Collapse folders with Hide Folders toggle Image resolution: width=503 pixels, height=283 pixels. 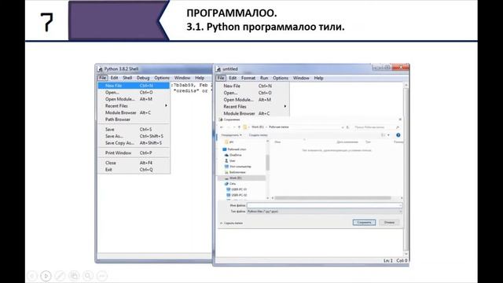click(231, 223)
